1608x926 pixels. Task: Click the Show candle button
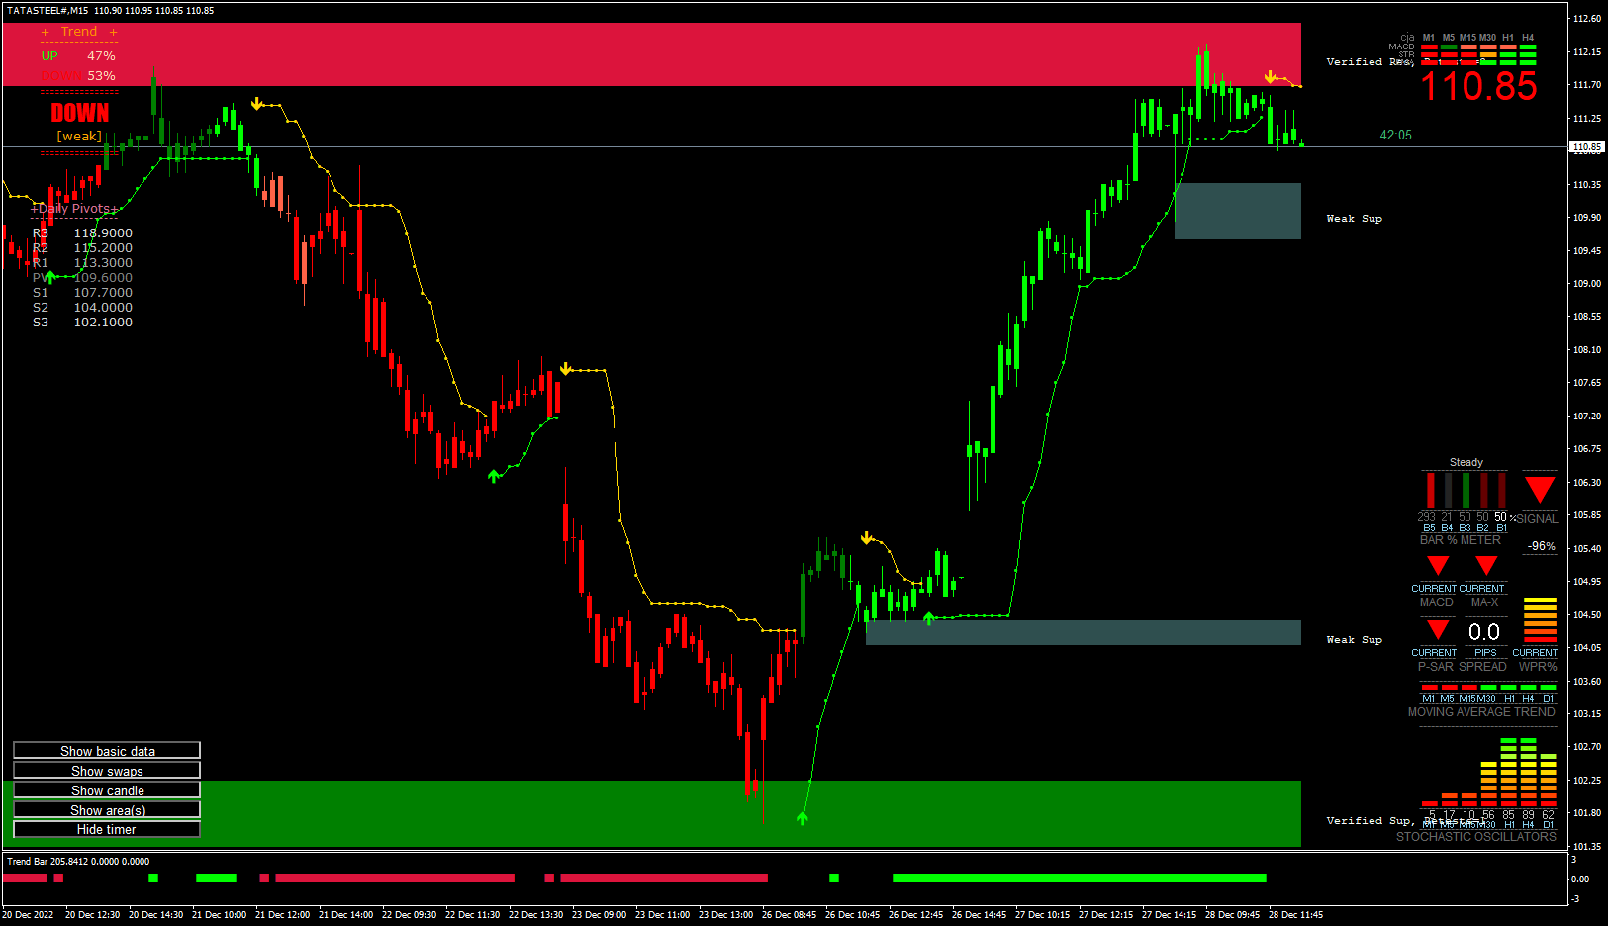[107, 790]
